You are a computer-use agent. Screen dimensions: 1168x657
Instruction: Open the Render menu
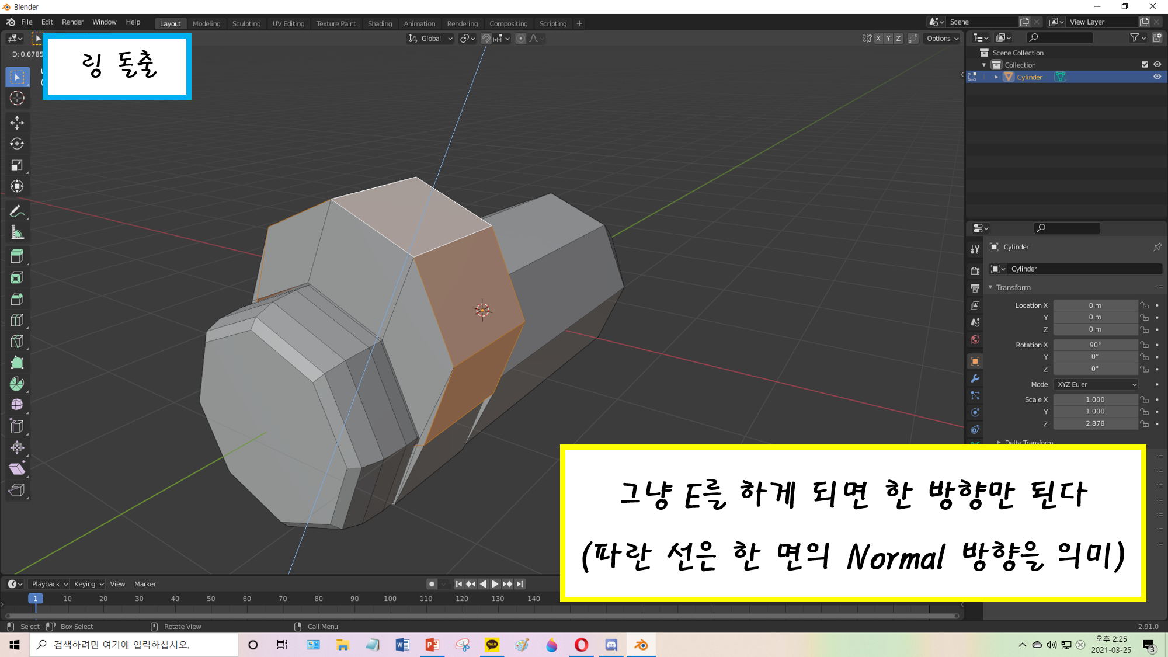72,22
